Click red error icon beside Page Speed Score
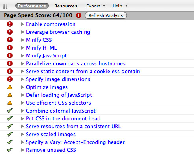194x155 pixels. click(x=79, y=15)
